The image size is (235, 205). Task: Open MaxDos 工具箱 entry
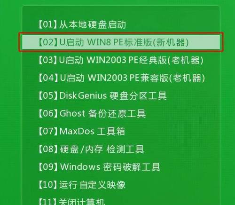click(x=82, y=131)
